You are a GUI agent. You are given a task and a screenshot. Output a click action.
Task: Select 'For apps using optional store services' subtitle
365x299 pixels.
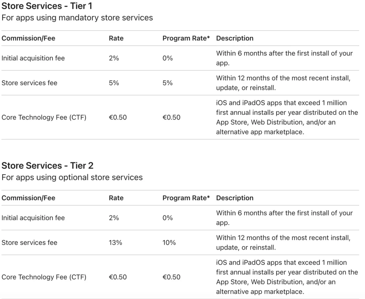[72, 177]
